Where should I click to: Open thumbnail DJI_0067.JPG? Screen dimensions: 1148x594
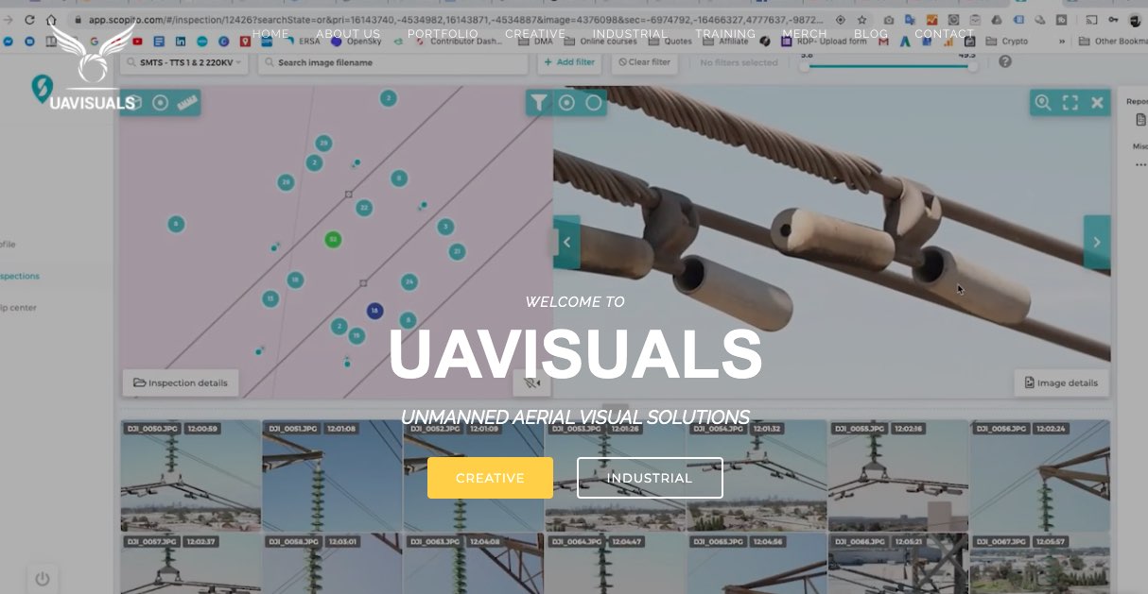pyautogui.click(x=1040, y=563)
